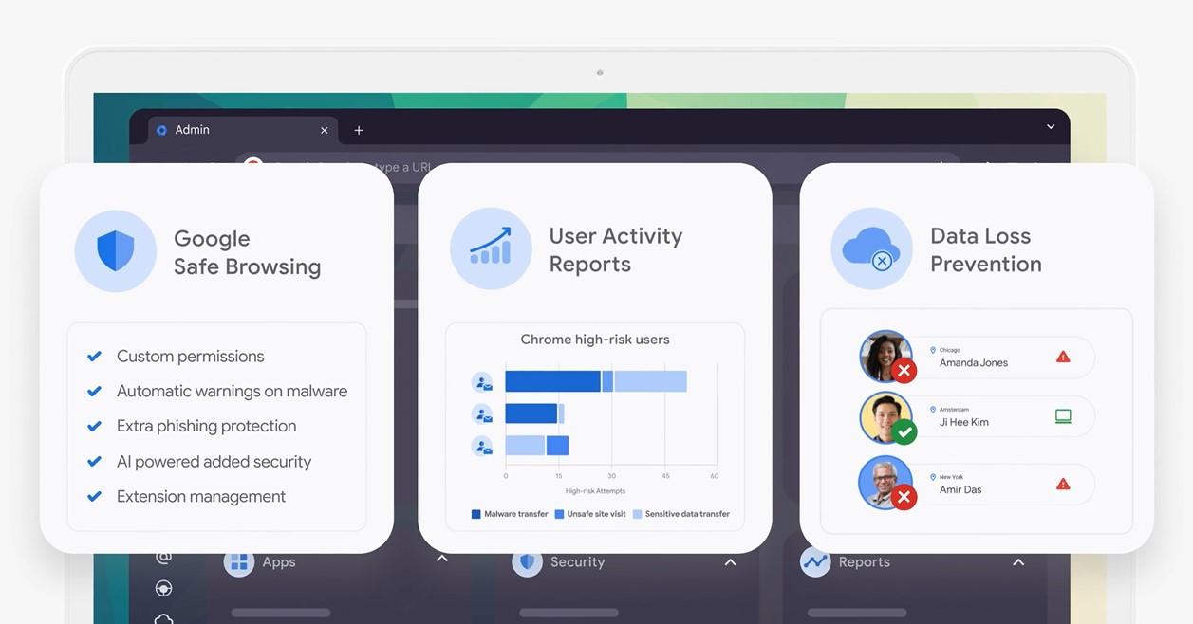Click Amir Das red warning triangle
Image resolution: width=1193 pixels, height=624 pixels.
1063,485
